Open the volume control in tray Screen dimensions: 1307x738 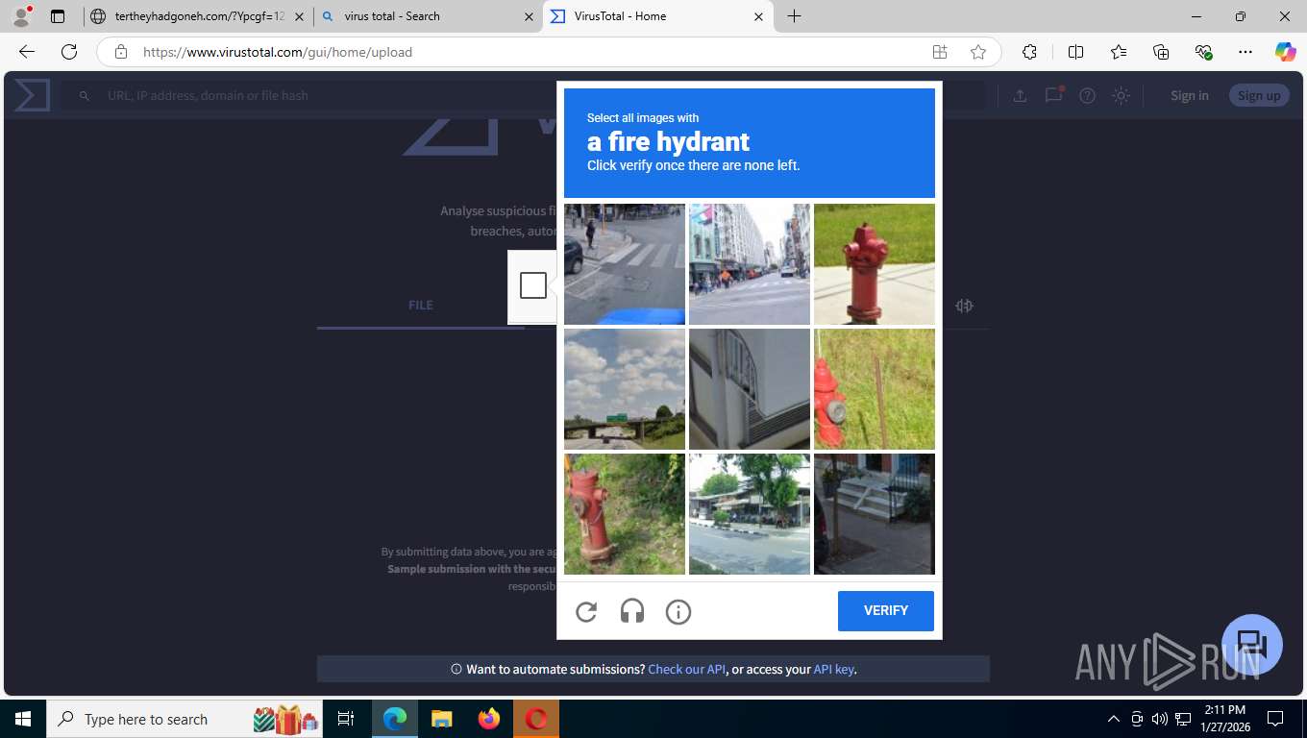[x=1159, y=719]
